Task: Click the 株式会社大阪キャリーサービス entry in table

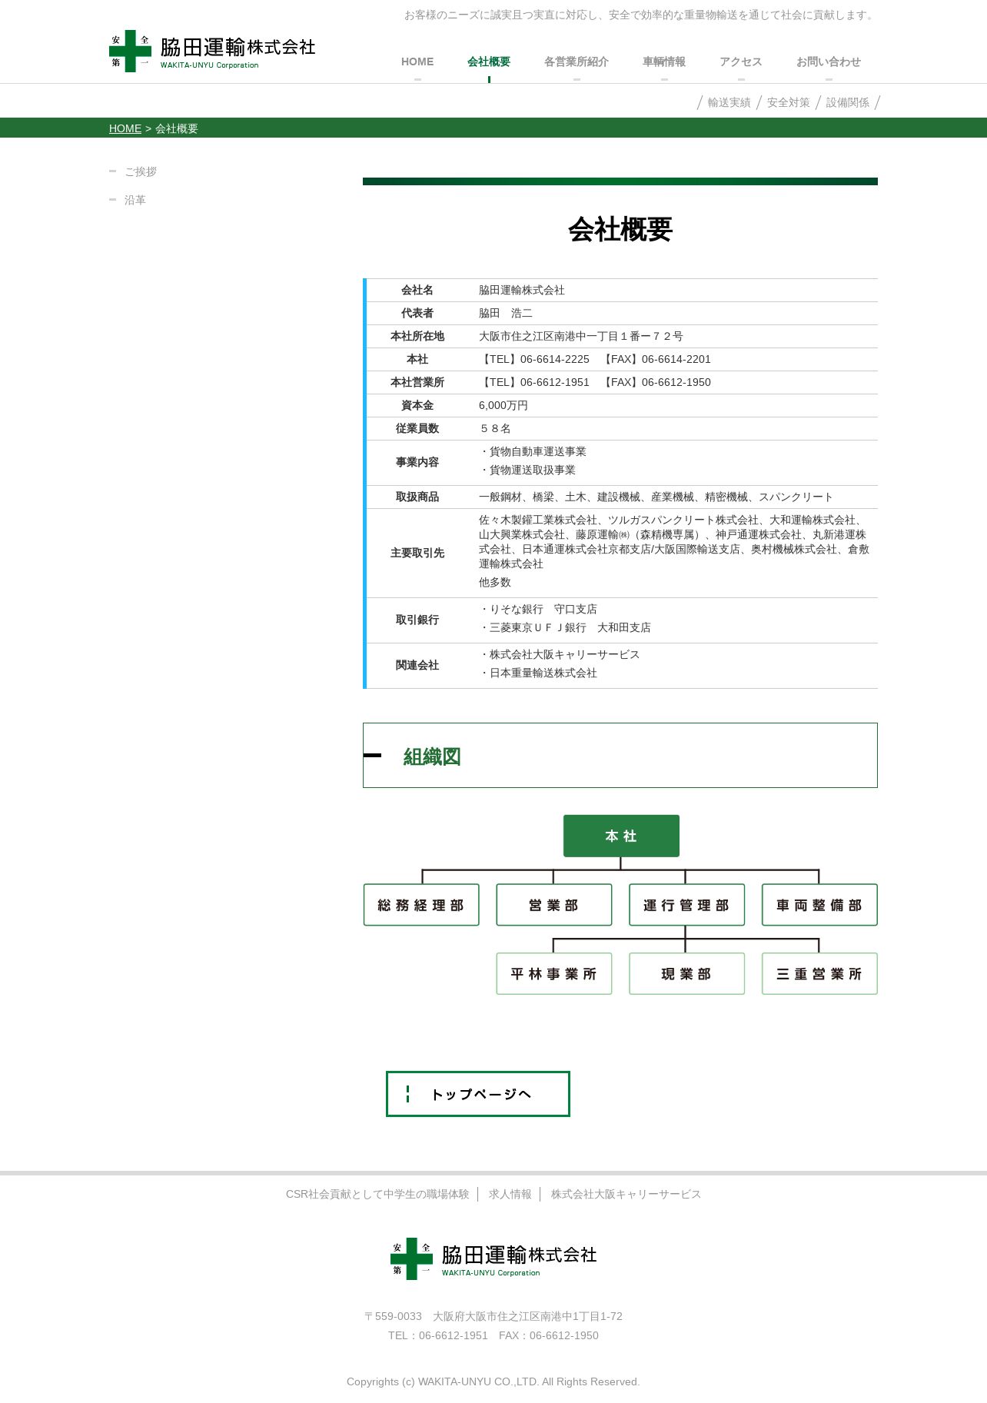Action: (560, 654)
